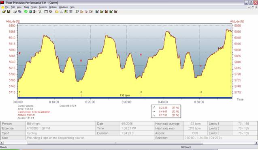Screen dimensions: 258x150
Task: Click the horizontal scrollbar right arrow
Action: (x=256, y=143)
